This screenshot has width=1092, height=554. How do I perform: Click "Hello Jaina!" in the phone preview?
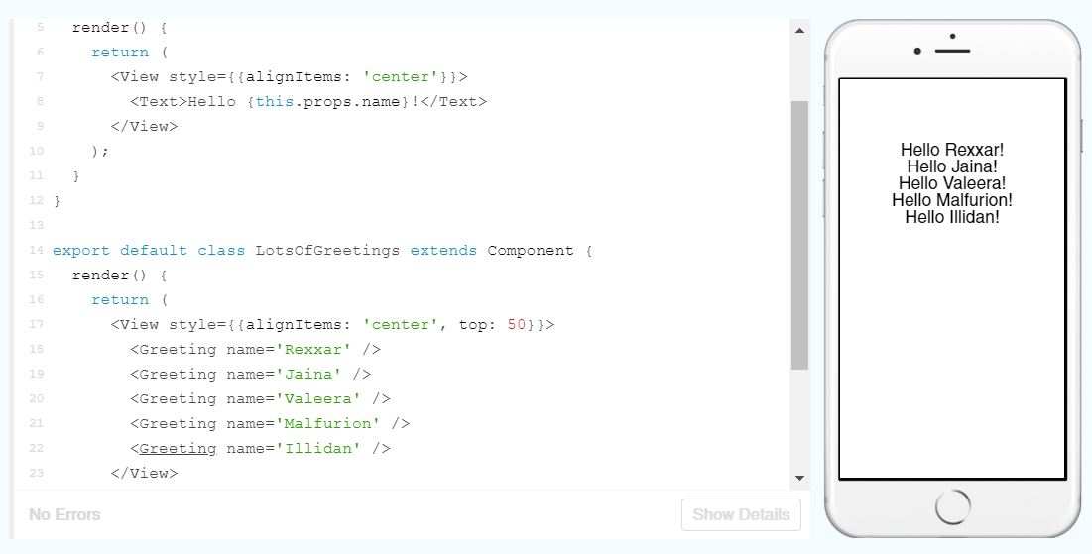pyautogui.click(x=952, y=166)
